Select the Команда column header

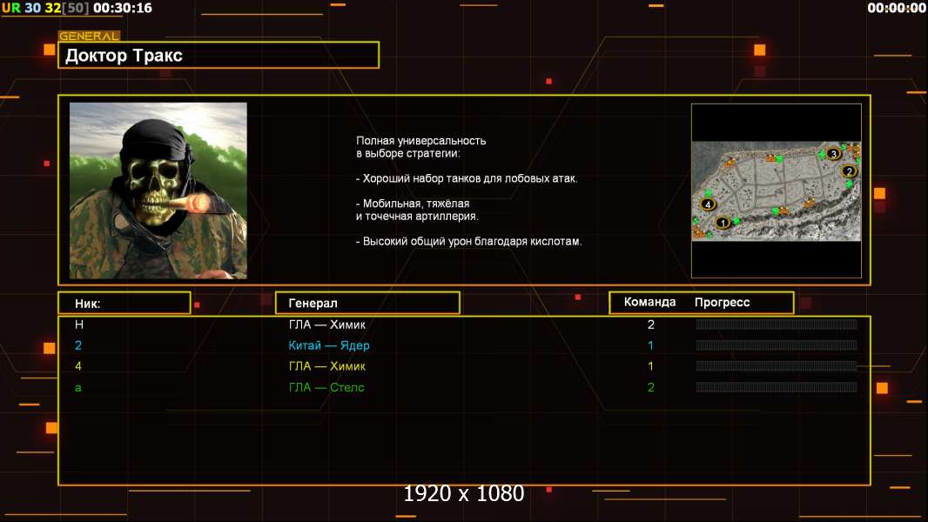pyautogui.click(x=649, y=302)
